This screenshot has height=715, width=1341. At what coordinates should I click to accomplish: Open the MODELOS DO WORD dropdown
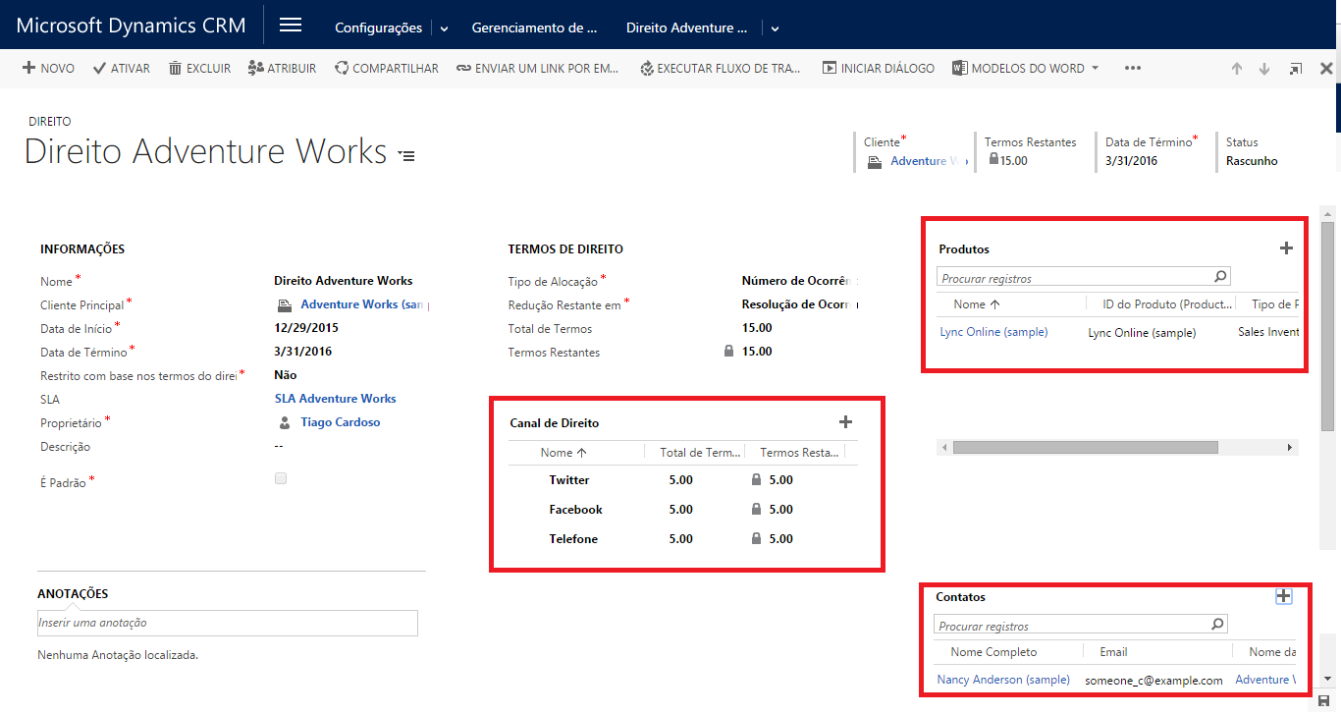1095,68
